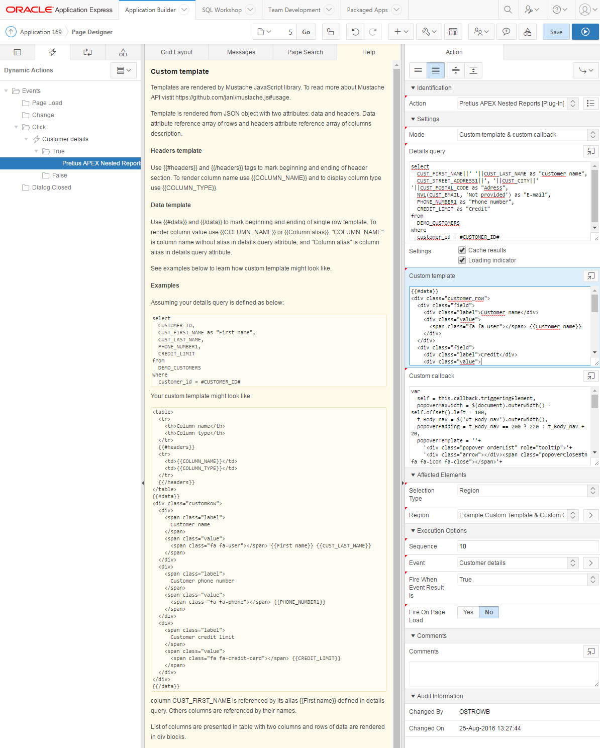Open the go-to-property arrow dropdown

[x=586, y=70]
